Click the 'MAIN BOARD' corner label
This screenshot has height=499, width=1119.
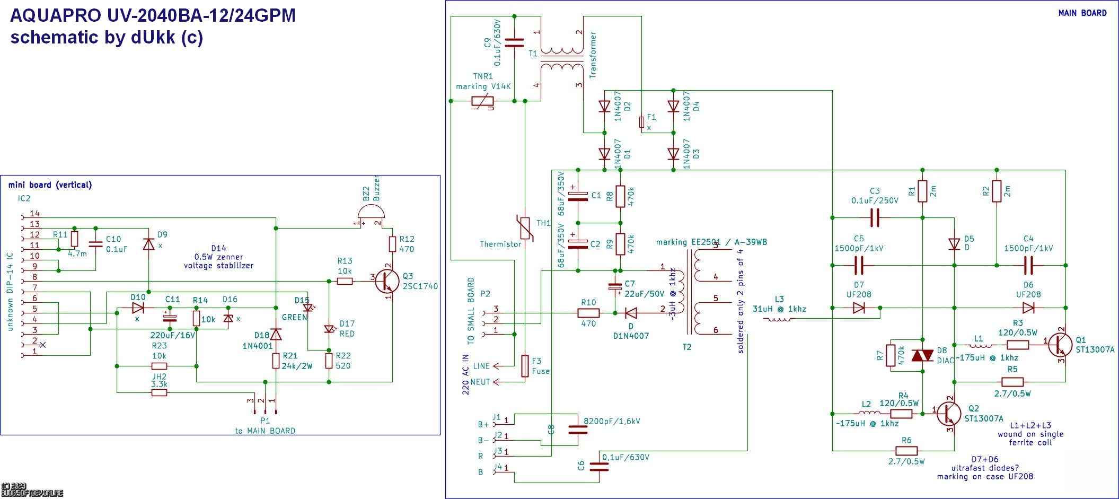click(x=1082, y=13)
